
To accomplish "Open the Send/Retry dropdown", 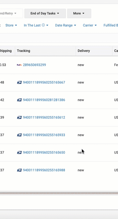I will coord(11,13).
